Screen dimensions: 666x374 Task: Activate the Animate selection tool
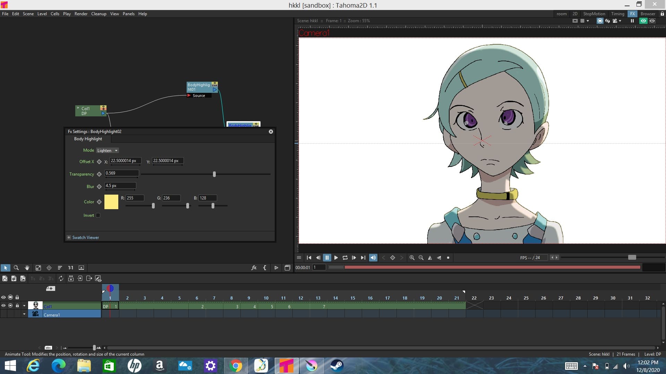coord(6,268)
